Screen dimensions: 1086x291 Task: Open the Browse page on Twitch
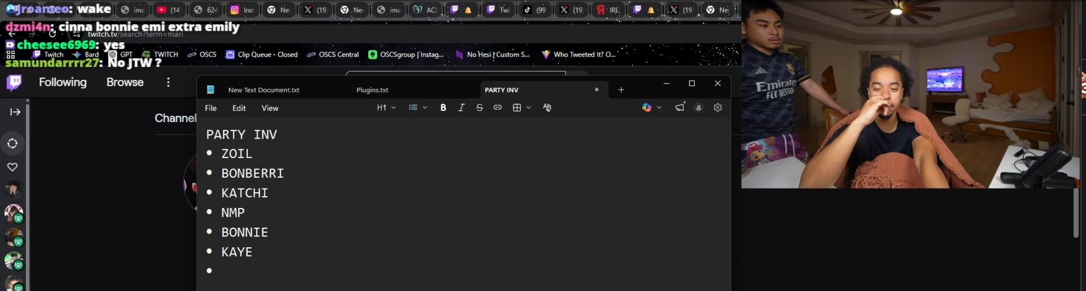coord(125,82)
